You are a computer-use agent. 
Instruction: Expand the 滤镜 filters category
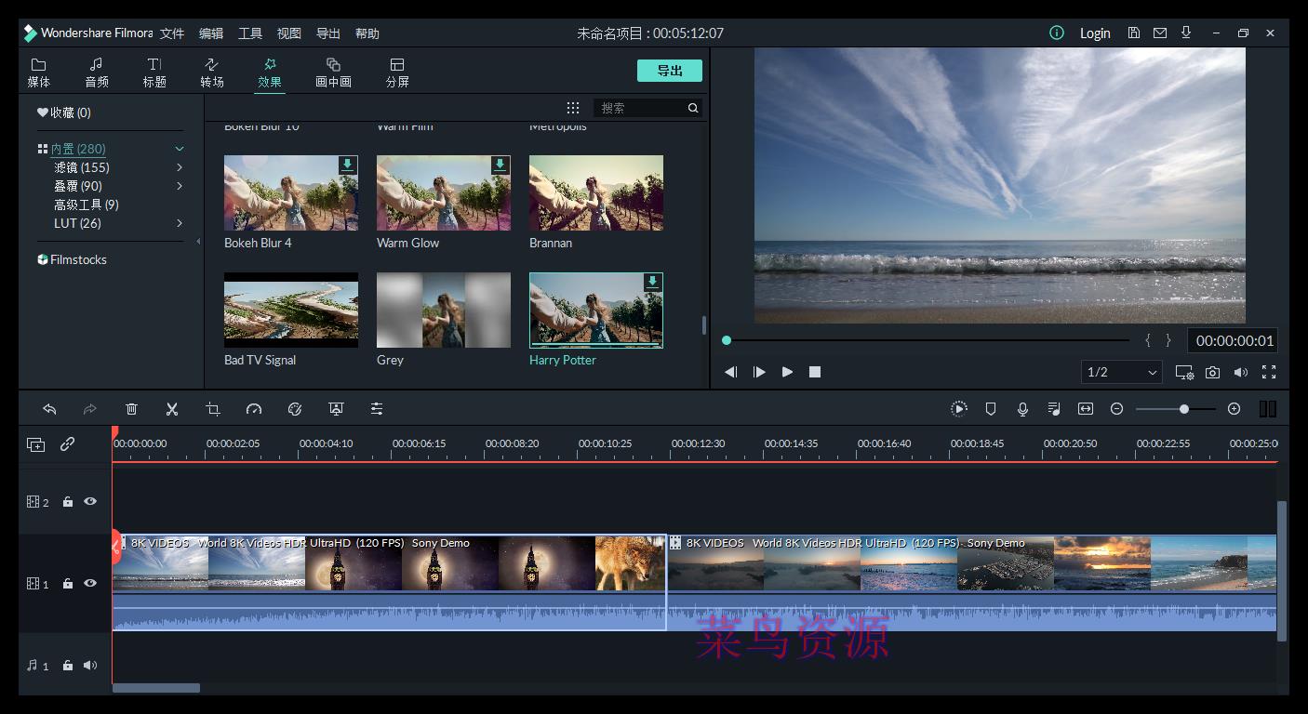pos(180,167)
